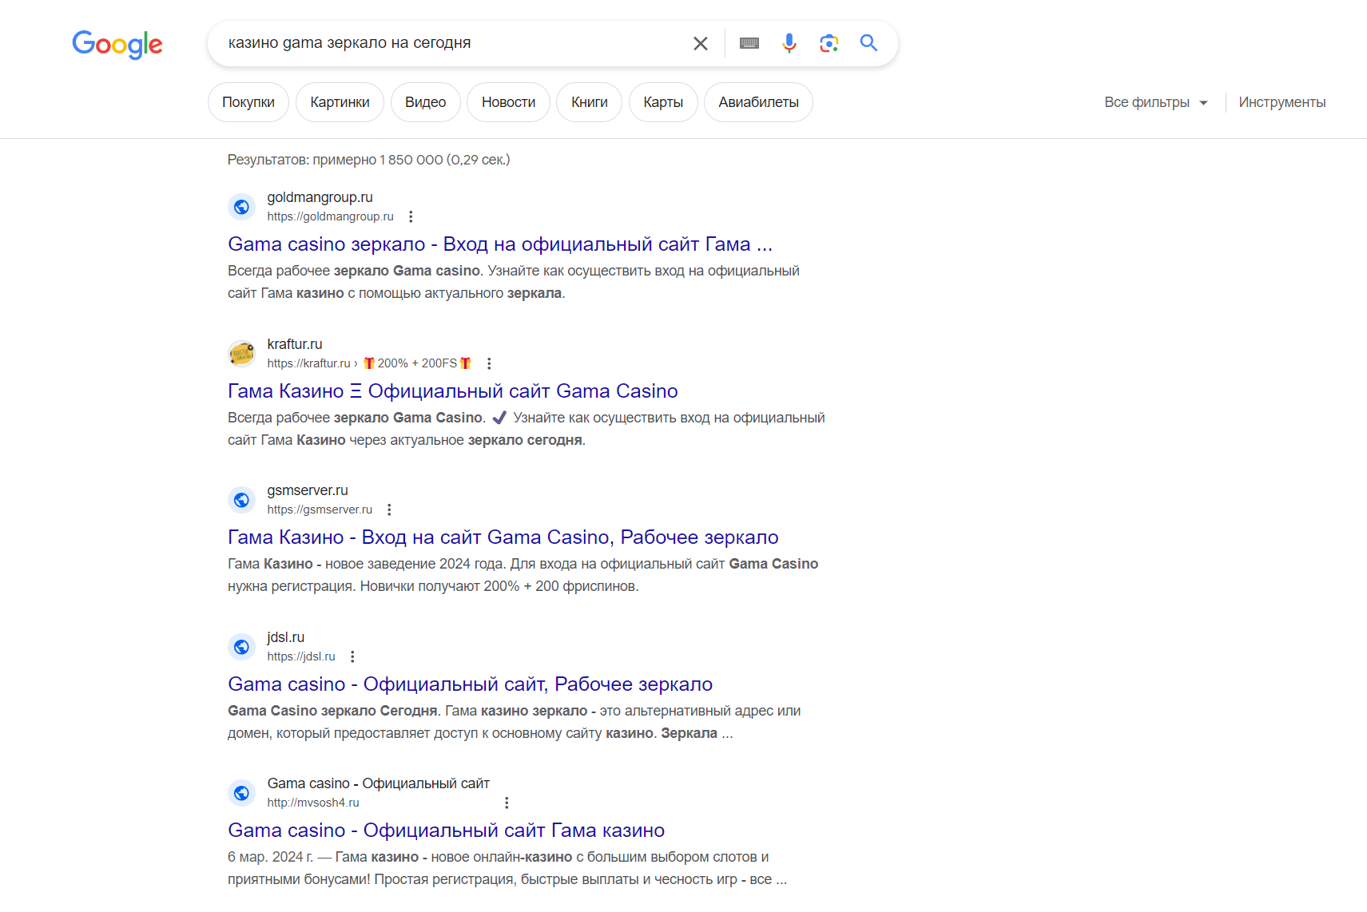Click the https://jdsl.ru URL text

(301, 656)
